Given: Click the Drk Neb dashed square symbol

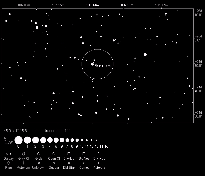Looking at the screenshot, I should pos(99,154).
